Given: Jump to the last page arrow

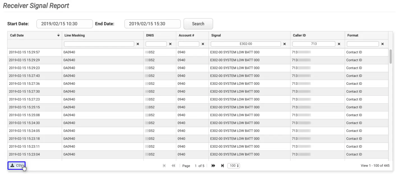Looking at the screenshot, I should [222, 166].
